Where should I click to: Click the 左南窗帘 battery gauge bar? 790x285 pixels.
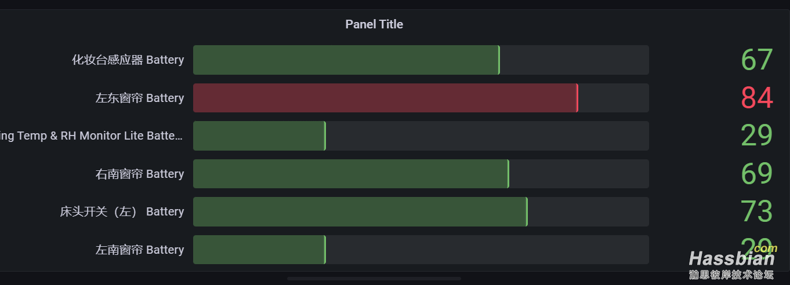click(259, 250)
